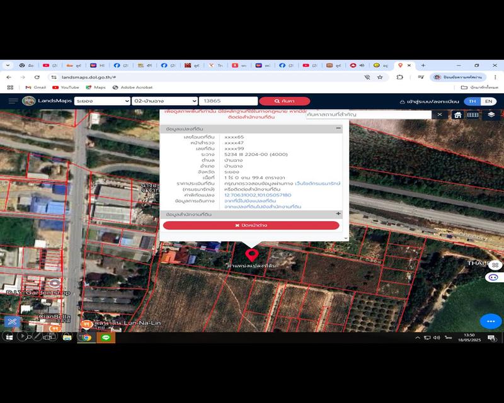Screen dimensions: 504x403
Task: Click the red land parcel location pin
Action: click(252, 255)
